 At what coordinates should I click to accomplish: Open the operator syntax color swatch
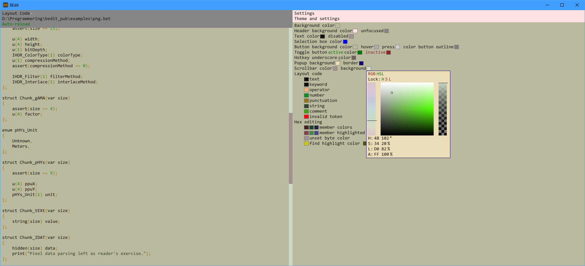click(306, 90)
